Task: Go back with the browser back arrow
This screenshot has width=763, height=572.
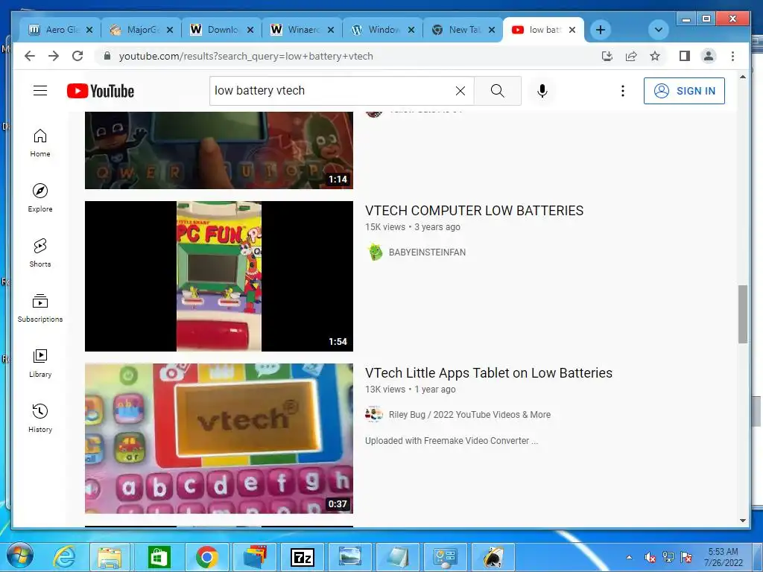Action: tap(30, 56)
